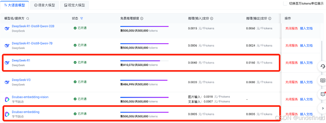Screen dimensions: 326x123
Task: Click the green 已开通 check for DeepSeek-R1-Distill-Qwen-32B
Action: [75, 28]
